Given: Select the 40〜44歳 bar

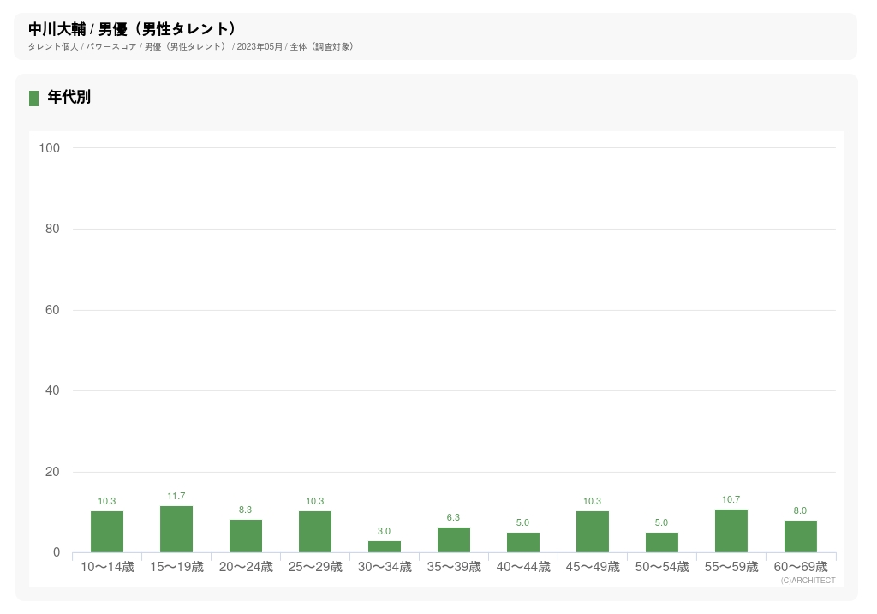Looking at the screenshot, I should tap(523, 542).
